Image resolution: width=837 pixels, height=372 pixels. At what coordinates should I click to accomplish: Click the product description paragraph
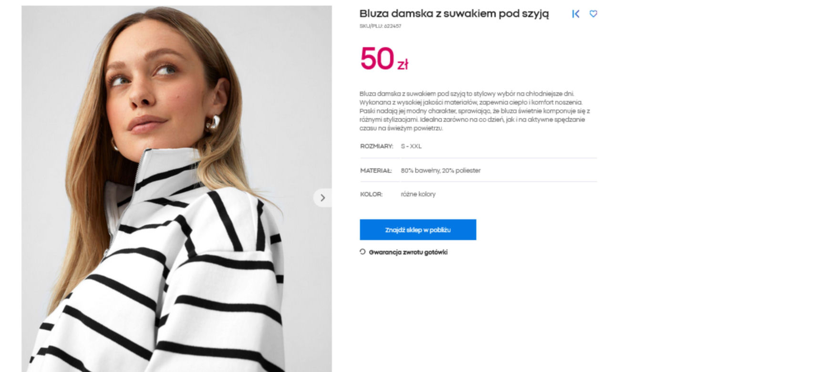point(475,111)
